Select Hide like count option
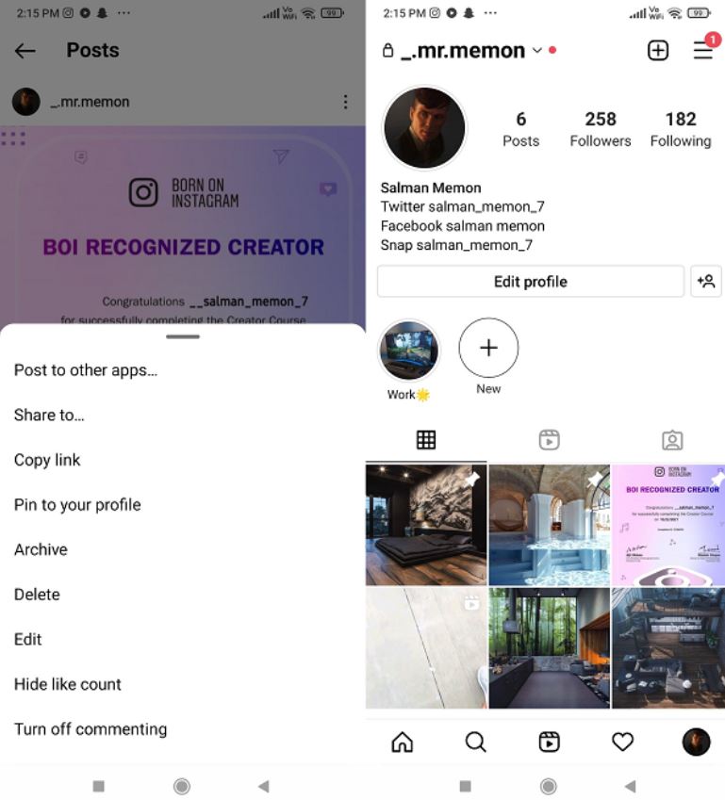 67,684
